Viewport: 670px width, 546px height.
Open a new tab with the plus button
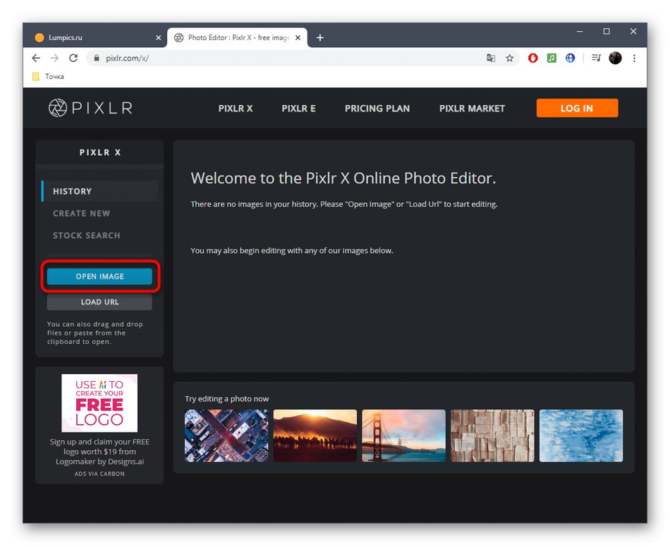320,37
